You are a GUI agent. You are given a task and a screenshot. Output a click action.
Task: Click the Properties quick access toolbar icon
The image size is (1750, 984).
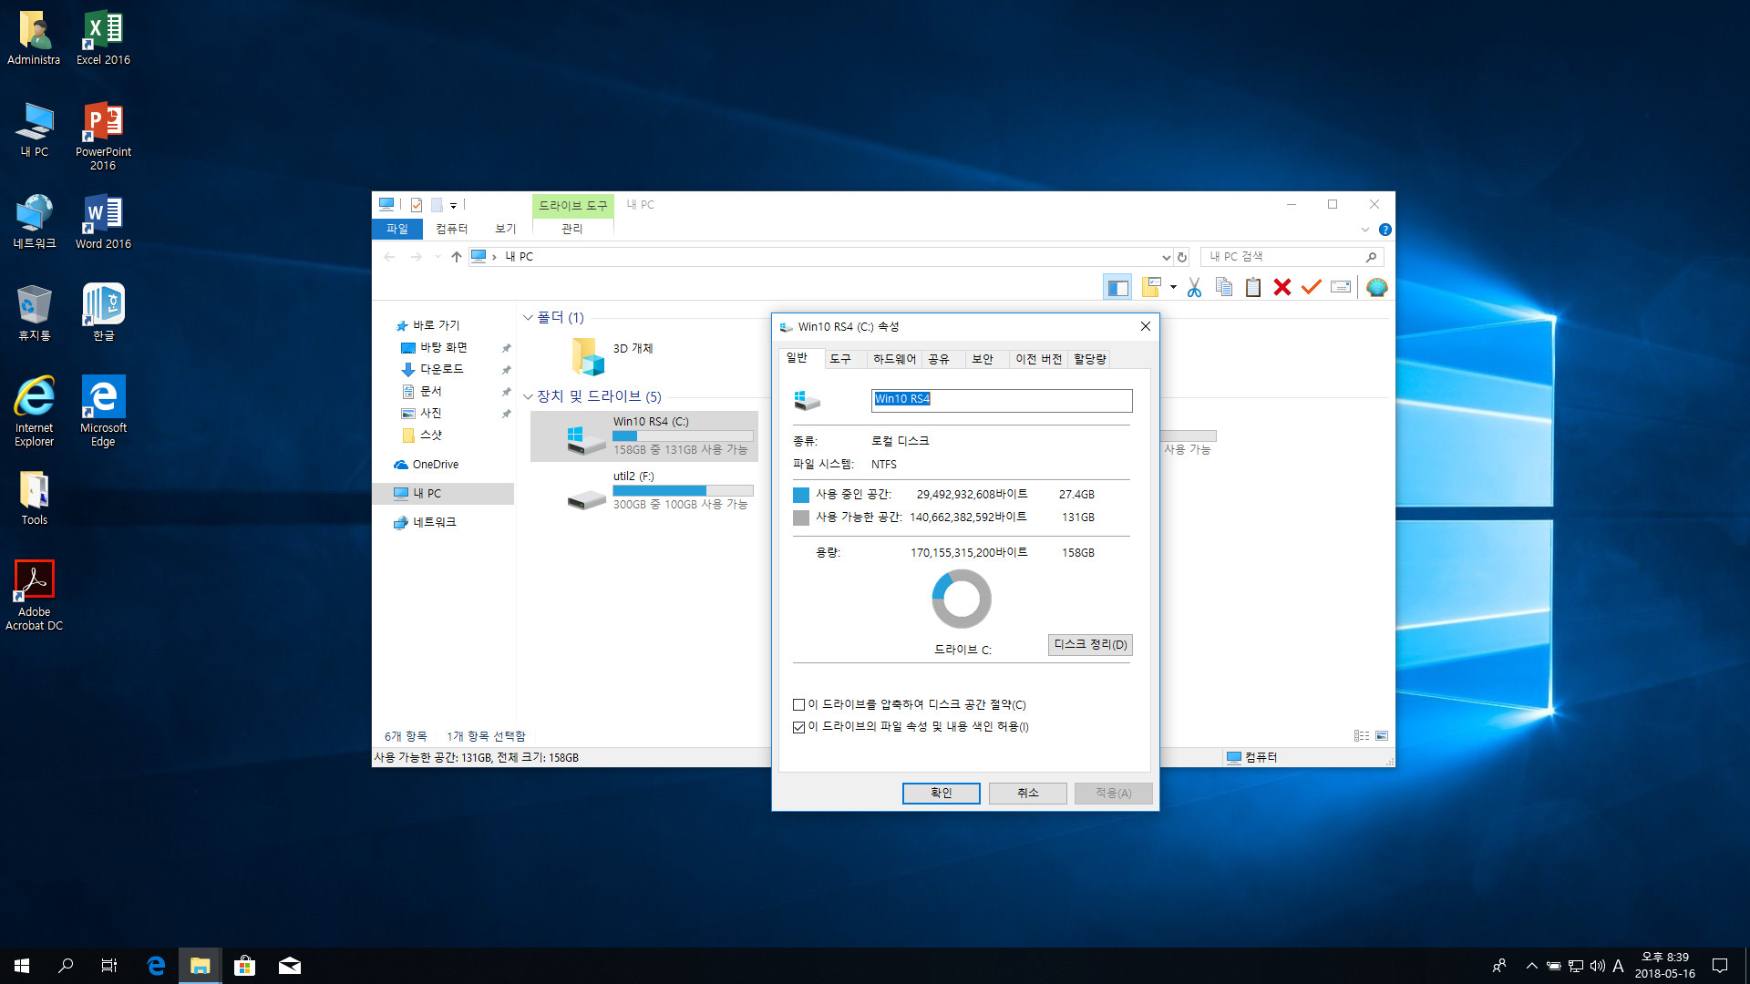[417, 205]
